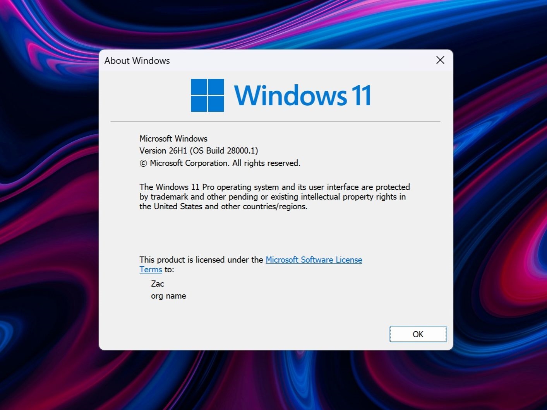Close the About Windows dialog
This screenshot has width=547, height=410.
[x=440, y=60]
